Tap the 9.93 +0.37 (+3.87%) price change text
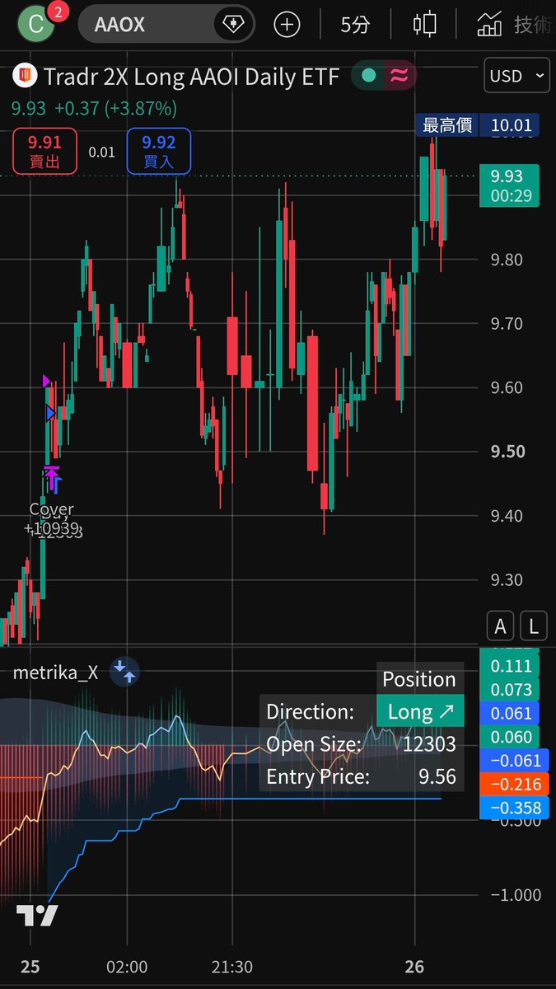The width and height of the screenshot is (556, 989). (94, 108)
